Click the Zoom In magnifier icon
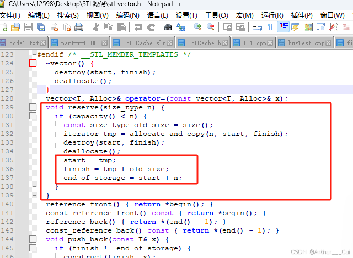353x258 pixels. click(x=197, y=27)
